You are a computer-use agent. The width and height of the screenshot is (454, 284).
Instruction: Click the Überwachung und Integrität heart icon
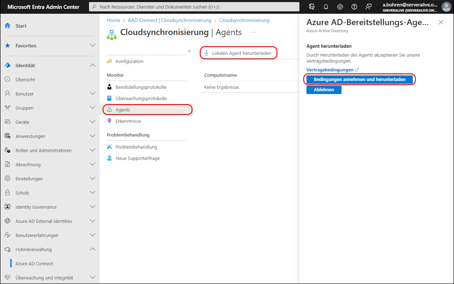click(8, 277)
